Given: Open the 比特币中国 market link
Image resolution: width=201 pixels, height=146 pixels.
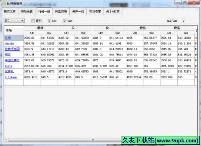Looking at the screenshot, I should (12, 49).
